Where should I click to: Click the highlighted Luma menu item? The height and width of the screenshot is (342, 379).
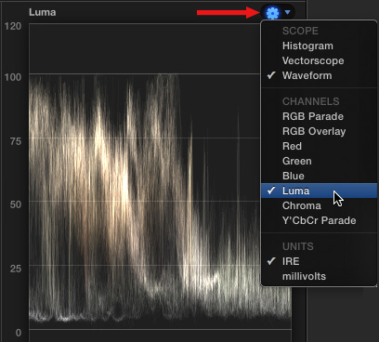(x=320, y=191)
